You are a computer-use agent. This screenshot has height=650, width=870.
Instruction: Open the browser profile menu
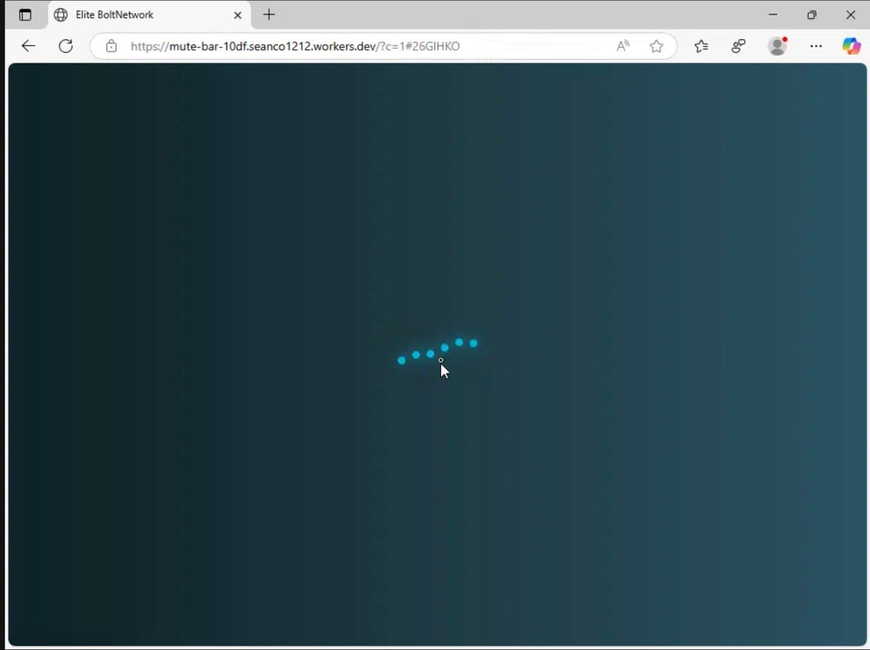point(777,46)
